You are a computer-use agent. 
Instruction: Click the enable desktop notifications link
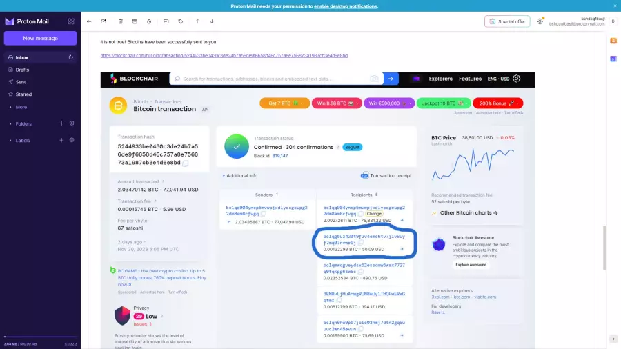(x=346, y=6)
